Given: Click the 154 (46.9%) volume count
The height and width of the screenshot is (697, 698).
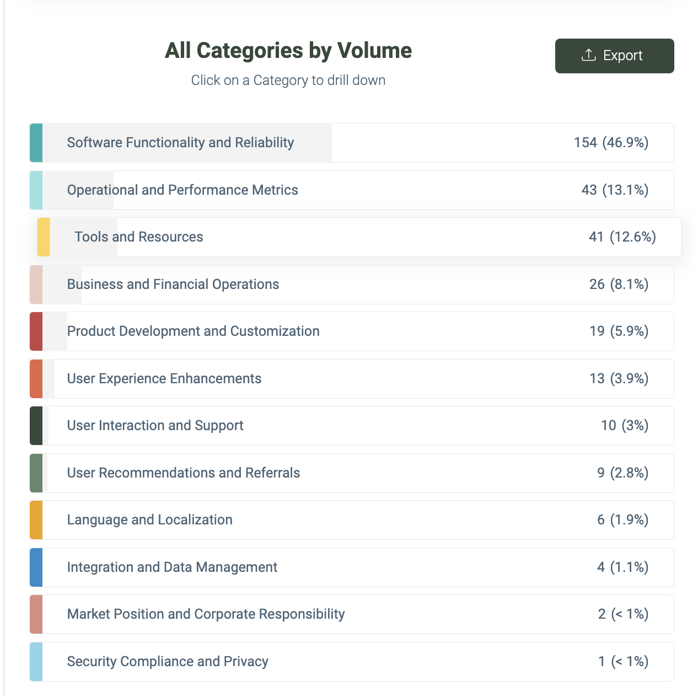Looking at the screenshot, I should tap(611, 143).
